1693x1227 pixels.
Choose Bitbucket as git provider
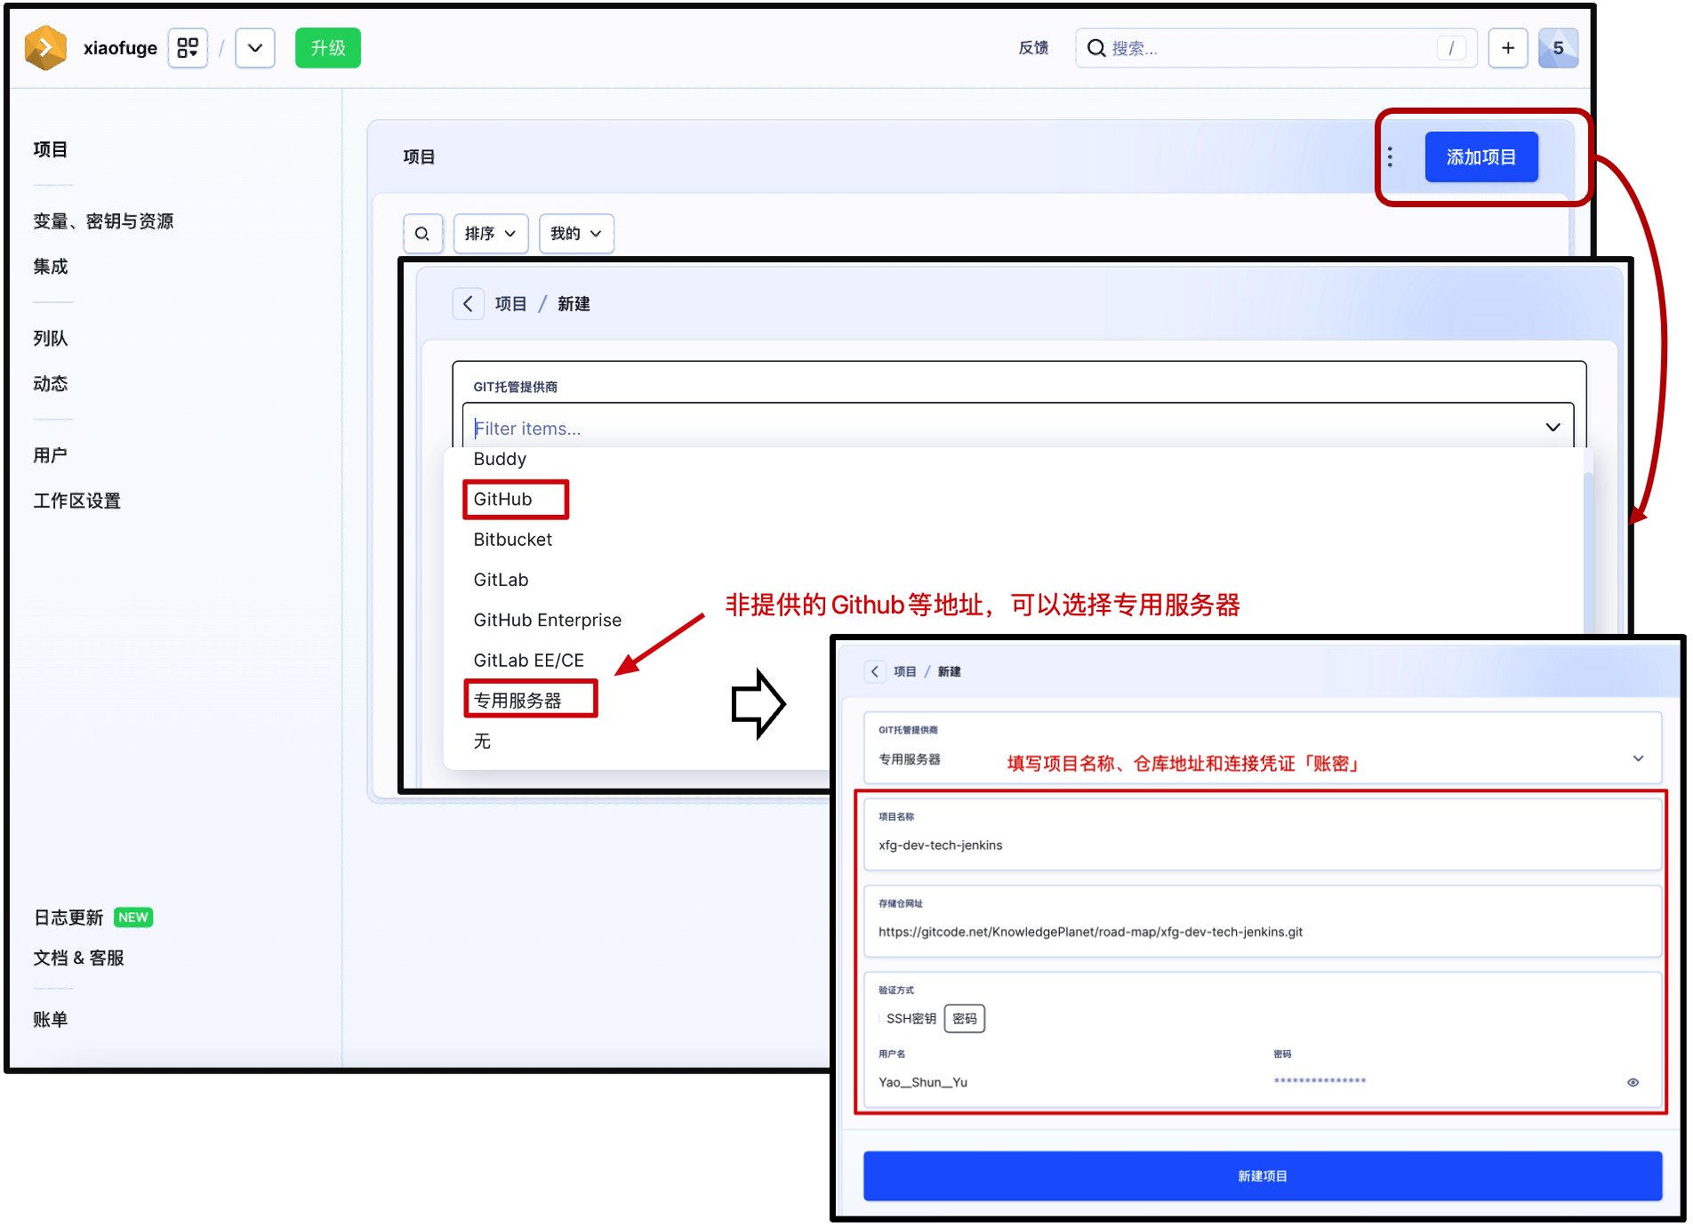(x=513, y=541)
